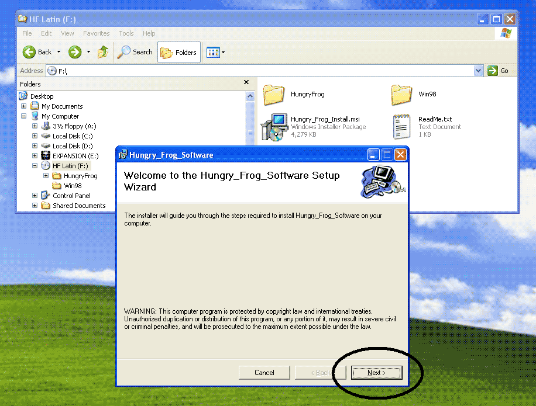536x406 pixels.
Task: Open the Views dropdown in toolbar
Action: click(x=215, y=53)
